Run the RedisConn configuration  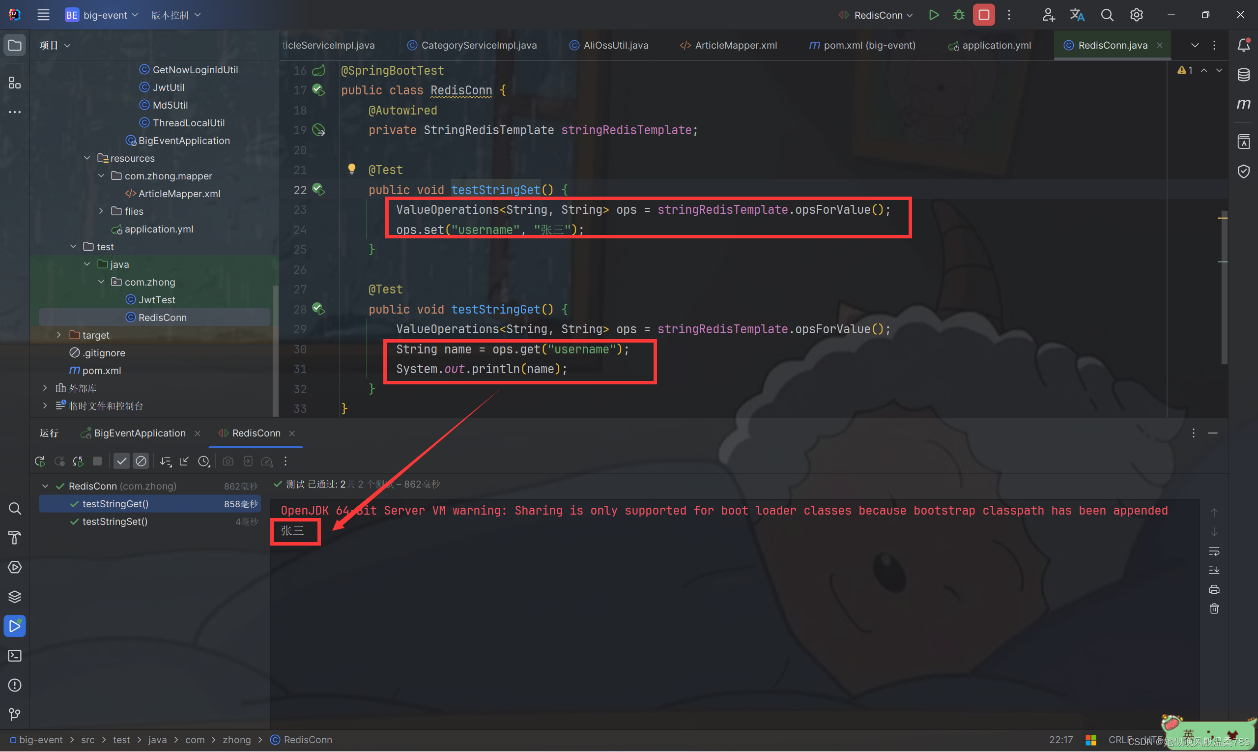(x=933, y=15)
